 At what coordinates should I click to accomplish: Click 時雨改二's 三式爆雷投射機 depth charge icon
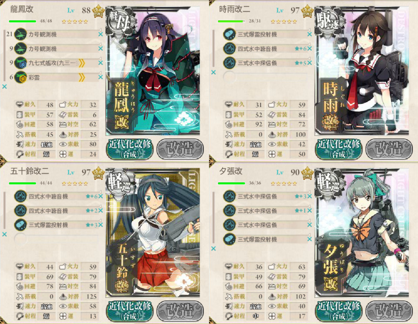coord(229,34)
